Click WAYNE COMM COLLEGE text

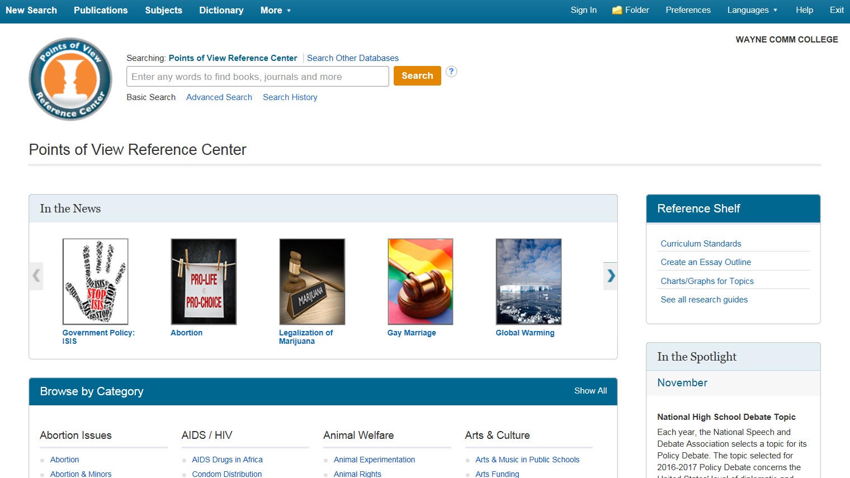[787, 40]
